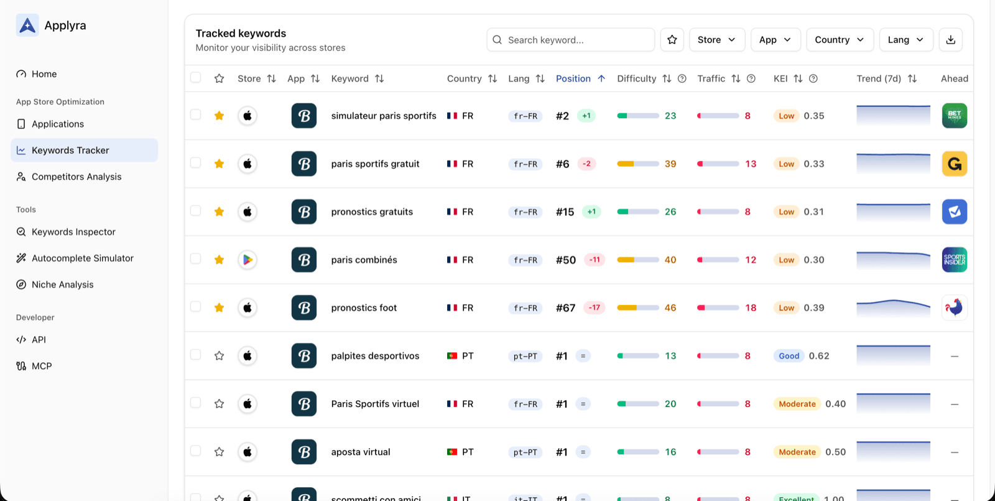Image resolution: width=995 pixels, height=501 pixels.
Task: Unfavorite 'paris combinés' star
Action: [219, 260]
